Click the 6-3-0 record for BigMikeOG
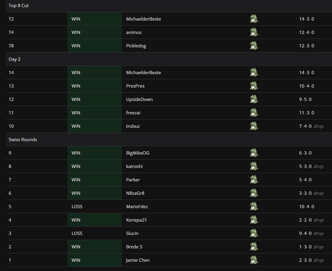The height and width of the screenshot is (271, 332). point(305,153)
